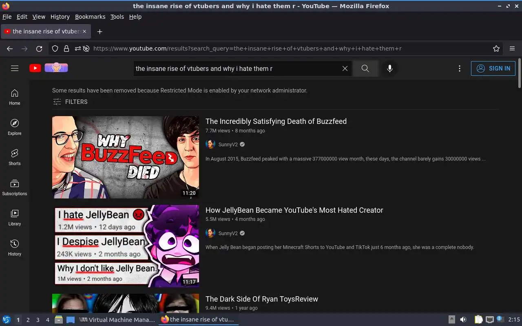Image resolution: width=522 pixels, height=326 pixels.
Task: Open Virtual Machine Manager from taskbar
Action: point(117,320)
